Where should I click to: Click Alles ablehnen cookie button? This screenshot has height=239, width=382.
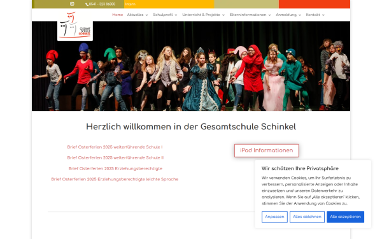coord(307,217)
